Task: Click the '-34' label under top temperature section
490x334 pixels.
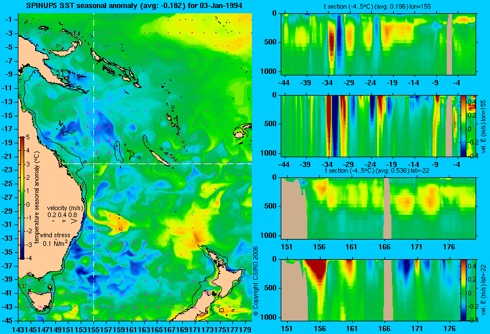Action: point(327,83)
